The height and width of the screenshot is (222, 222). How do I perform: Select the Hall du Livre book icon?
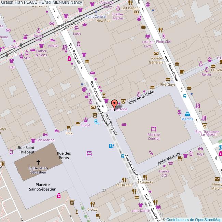pos(148,37)
